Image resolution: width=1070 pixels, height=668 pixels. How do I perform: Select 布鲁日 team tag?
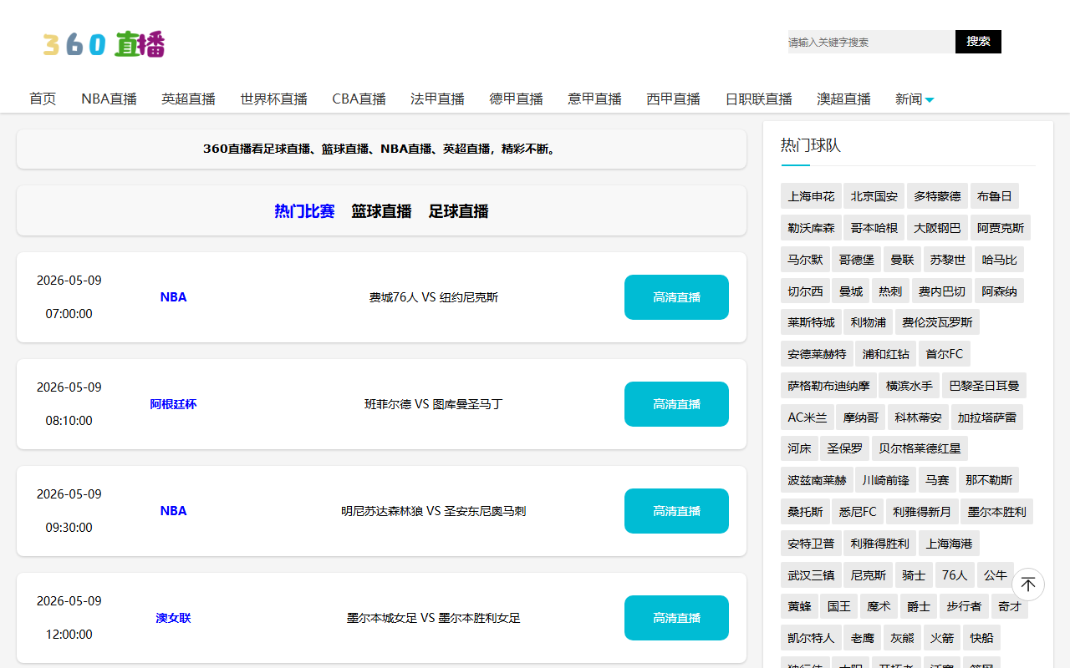pos(995,196)
